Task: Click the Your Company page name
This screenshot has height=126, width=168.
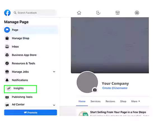Action: 115,83
